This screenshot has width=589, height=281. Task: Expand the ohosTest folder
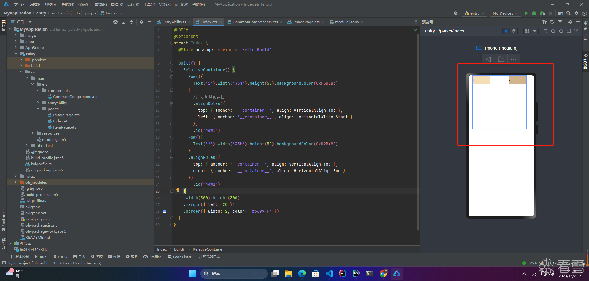tap(27, 145)
